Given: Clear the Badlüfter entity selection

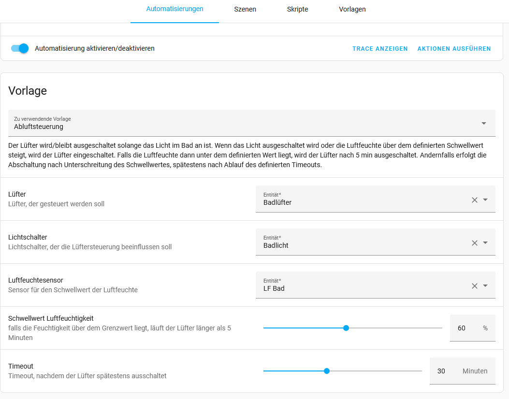Looking at the screenshot, I should coord(474,200).
